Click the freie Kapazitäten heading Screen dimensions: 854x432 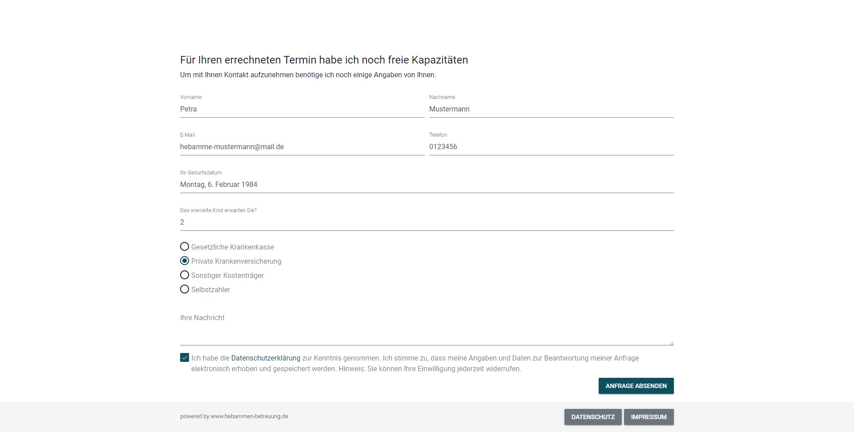pos(324,60)
